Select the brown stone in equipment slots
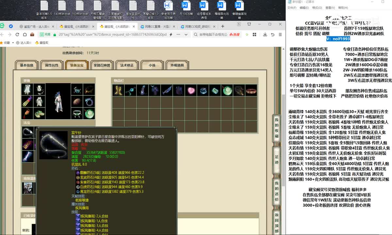The height and width of the screenshot is (235, 392). click(77, 101)
